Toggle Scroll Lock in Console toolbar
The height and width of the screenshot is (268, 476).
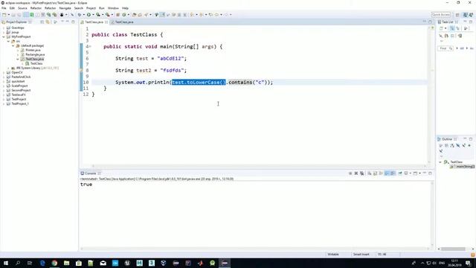pos(375,173)
